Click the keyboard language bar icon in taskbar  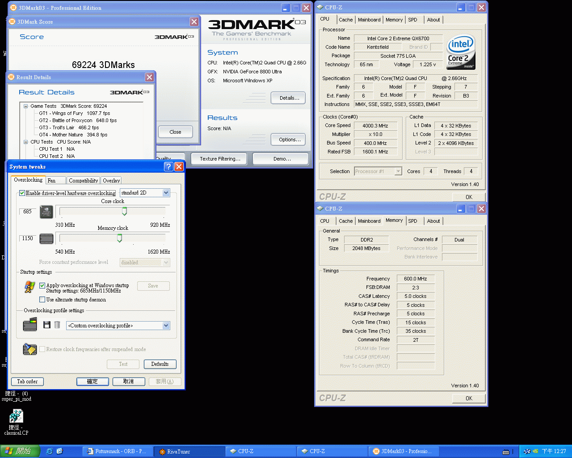coord(506,452)
